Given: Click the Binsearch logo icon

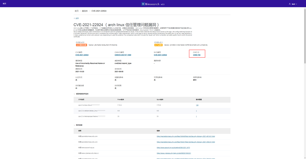Looking at the screenshot, I should point(143,4).
